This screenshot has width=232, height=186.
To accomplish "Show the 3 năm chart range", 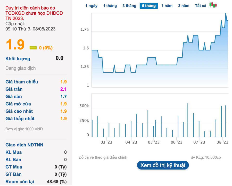I will point(184,6).
